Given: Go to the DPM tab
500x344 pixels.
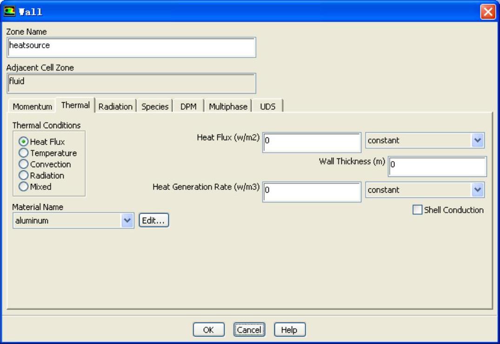Looking at the screenshot, I should pyautogui.click(x=188, y=106).
